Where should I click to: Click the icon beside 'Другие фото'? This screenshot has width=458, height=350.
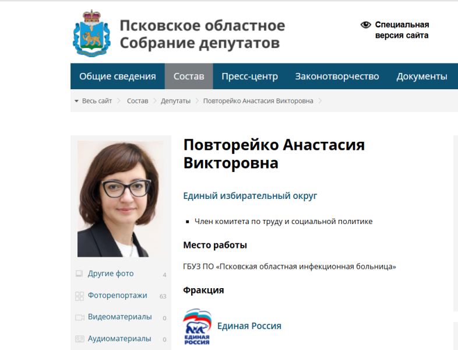(79, 274)
